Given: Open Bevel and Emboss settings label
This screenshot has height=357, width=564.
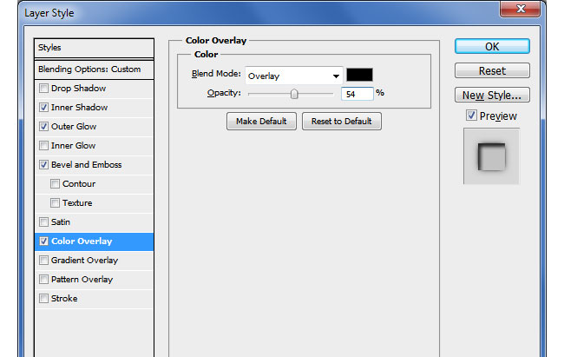Looking at the screenshot, I should pyautogui.click(x=86, y=165).
